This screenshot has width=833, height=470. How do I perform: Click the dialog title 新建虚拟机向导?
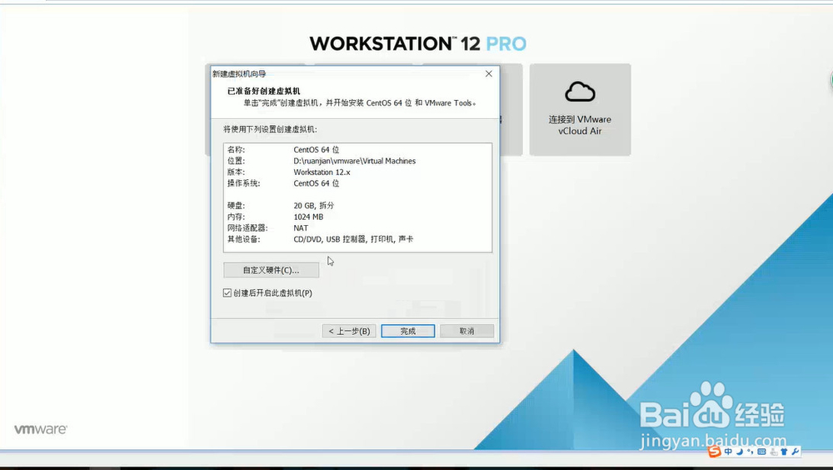click(x=239, y=74)
